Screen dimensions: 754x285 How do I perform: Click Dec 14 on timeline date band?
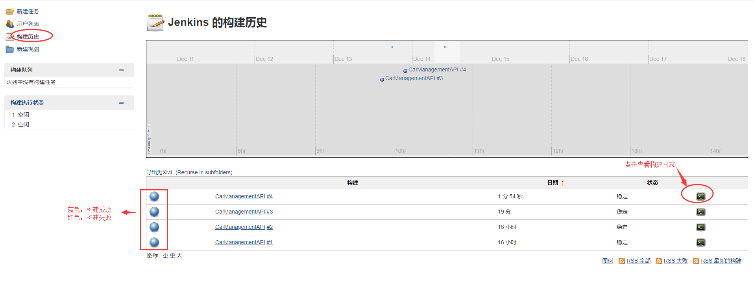[x=422, y=59]
